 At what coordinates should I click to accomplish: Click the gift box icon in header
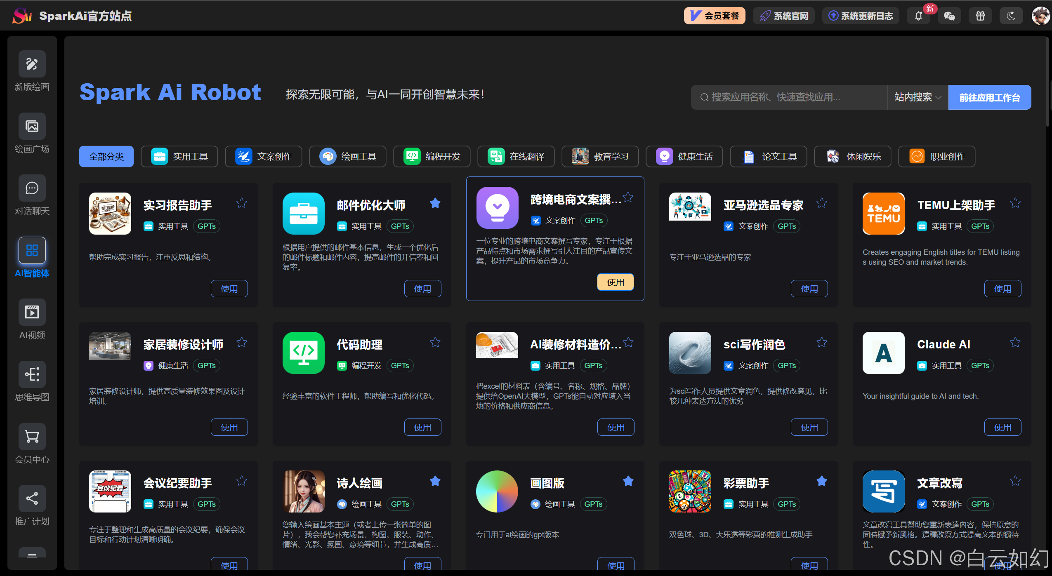tap(980, 16)
